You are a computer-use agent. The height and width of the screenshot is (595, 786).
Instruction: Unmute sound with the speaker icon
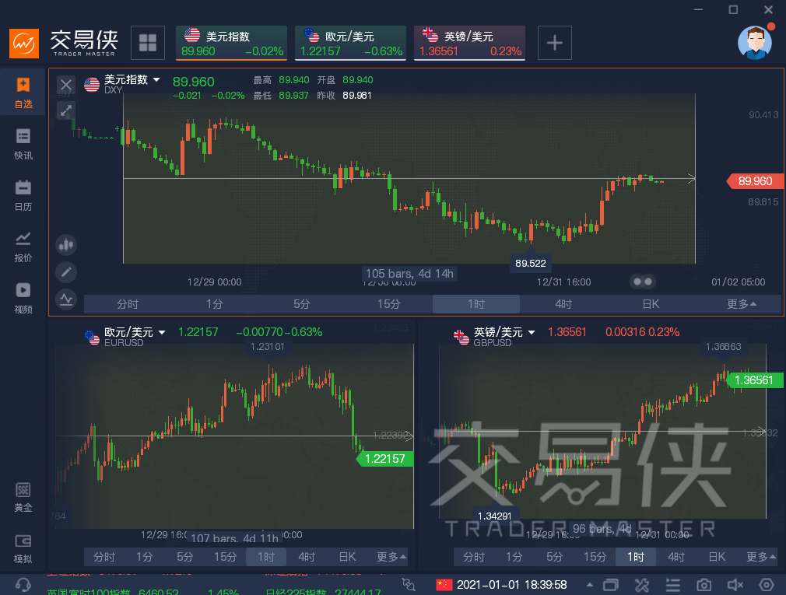pyautogui.click(x=735, y=584)
